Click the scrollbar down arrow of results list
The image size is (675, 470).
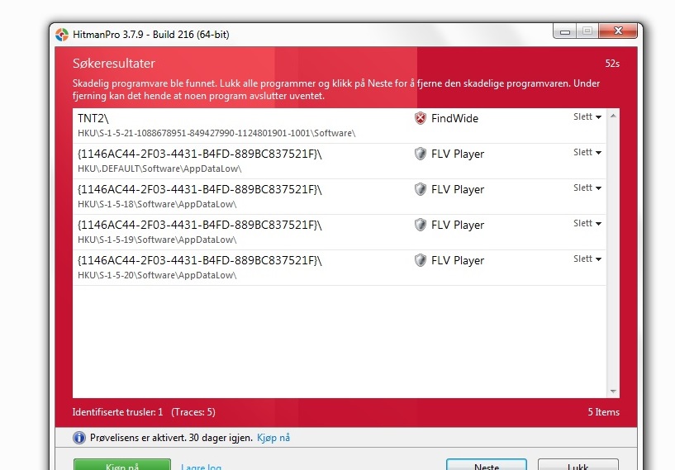[x=613, y=392]
